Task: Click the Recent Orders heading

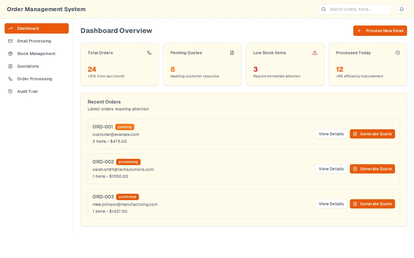Action: click(104, 102)
